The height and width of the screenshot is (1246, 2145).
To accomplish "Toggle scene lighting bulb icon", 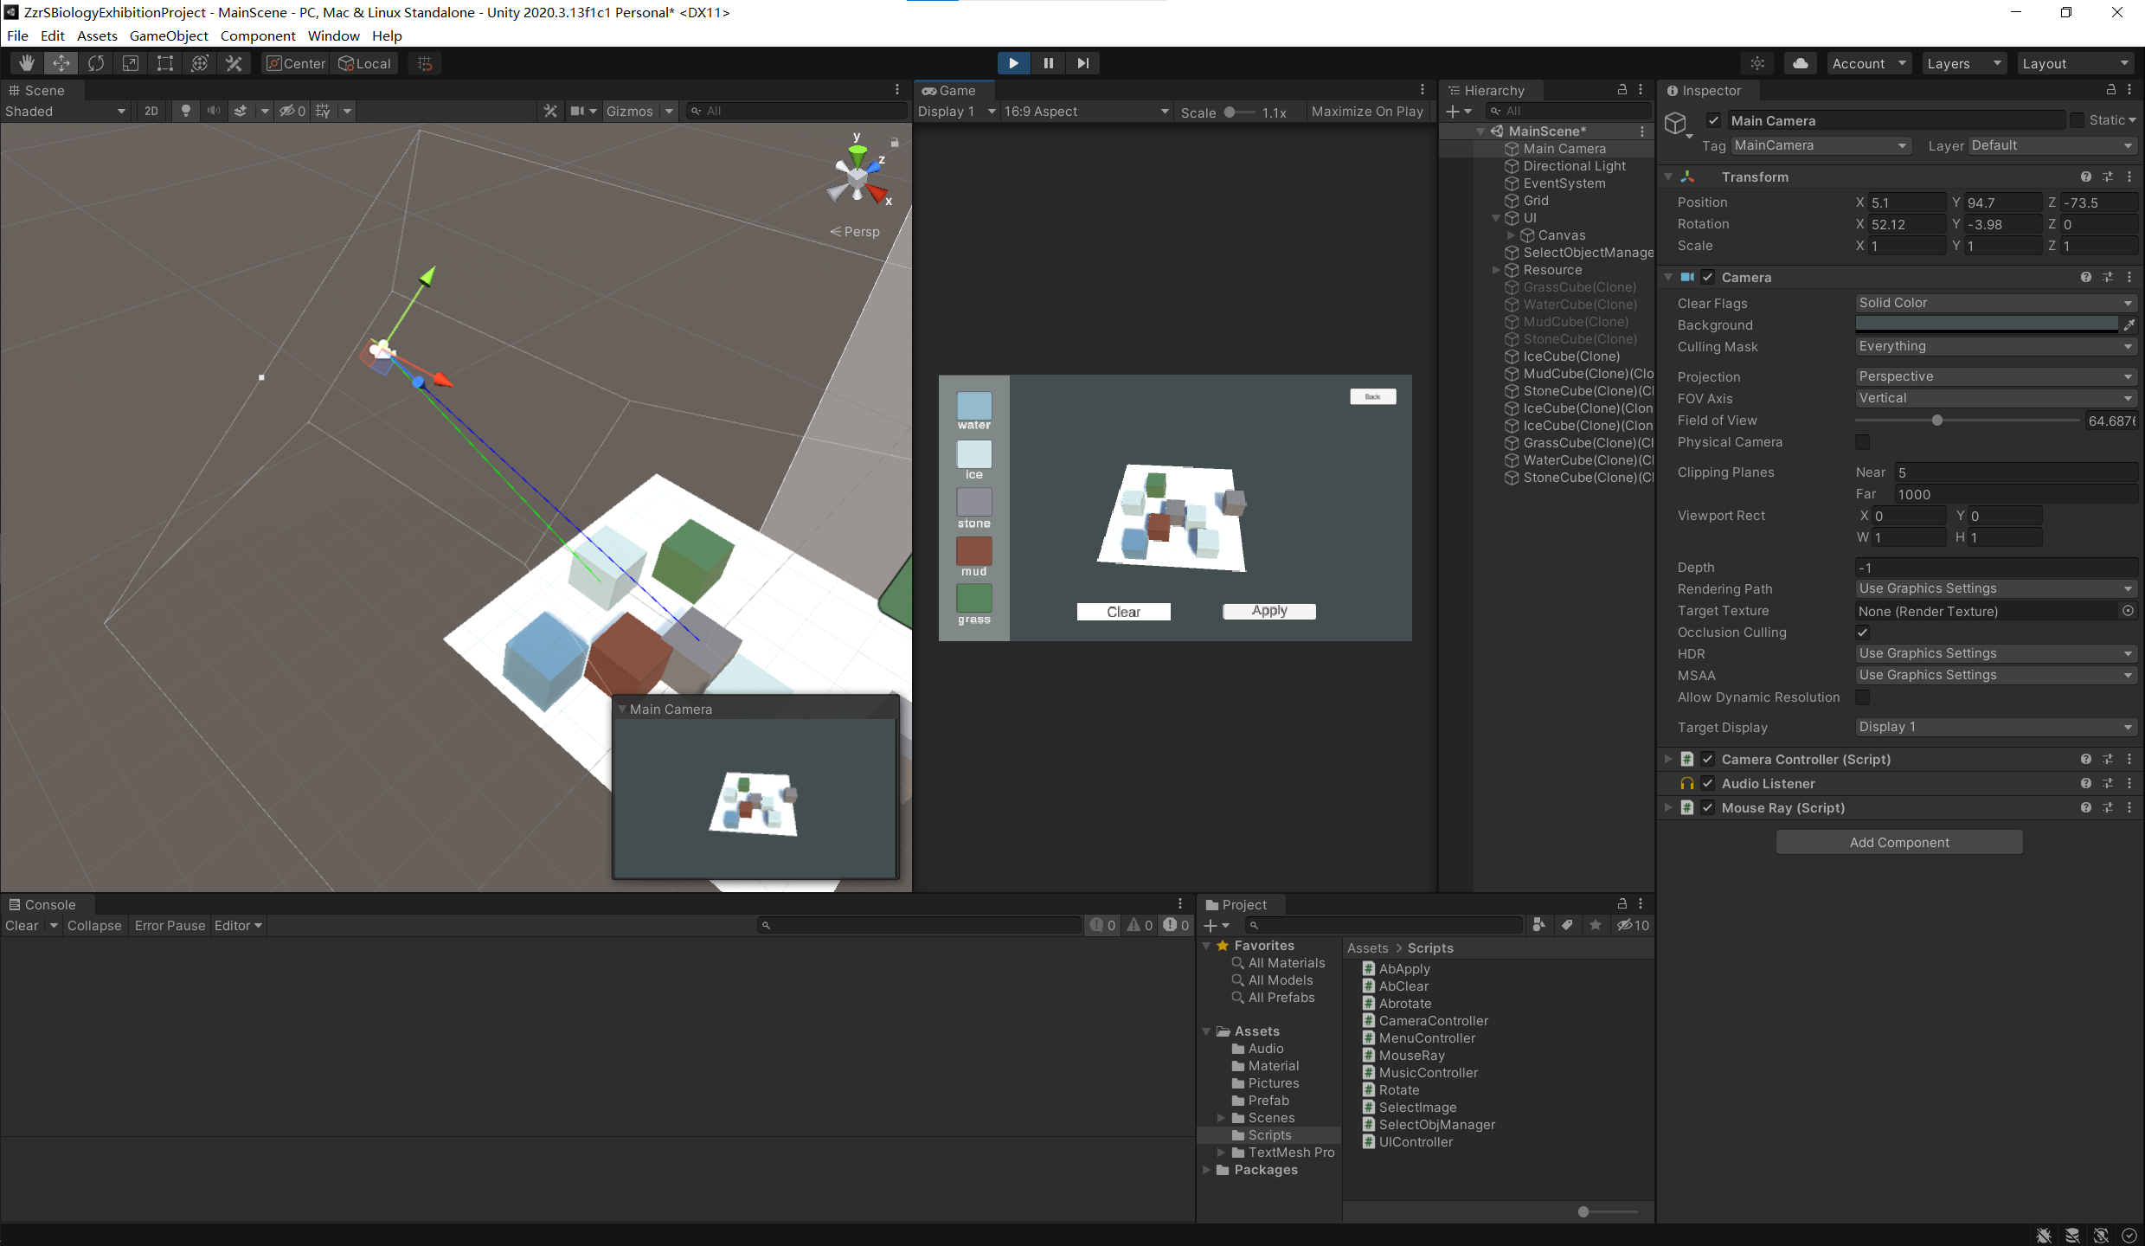I will pyautogui.click(x=185, y=111).
